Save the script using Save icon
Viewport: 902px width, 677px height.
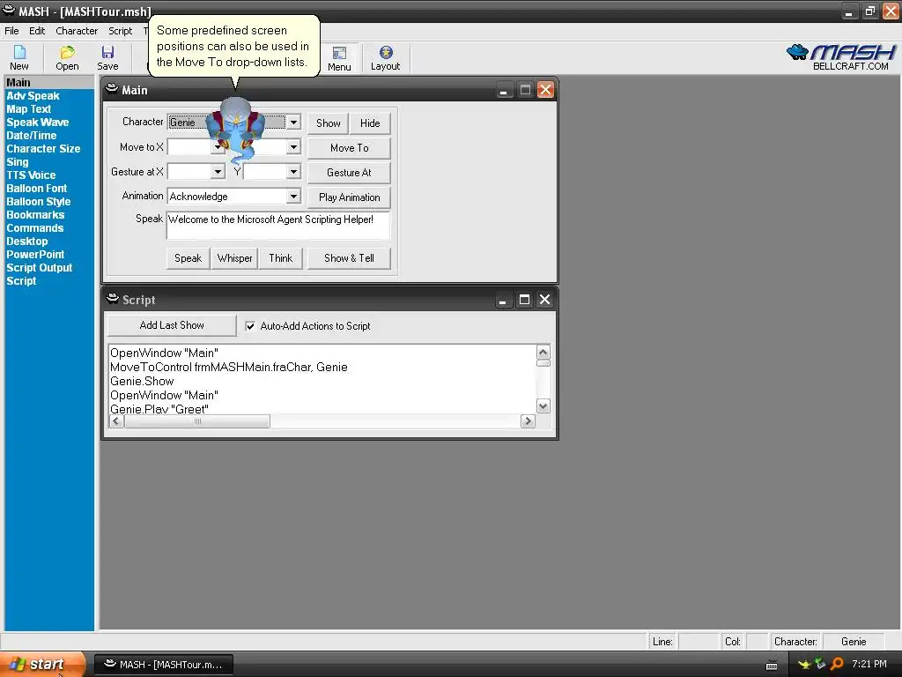pos(107,57)
